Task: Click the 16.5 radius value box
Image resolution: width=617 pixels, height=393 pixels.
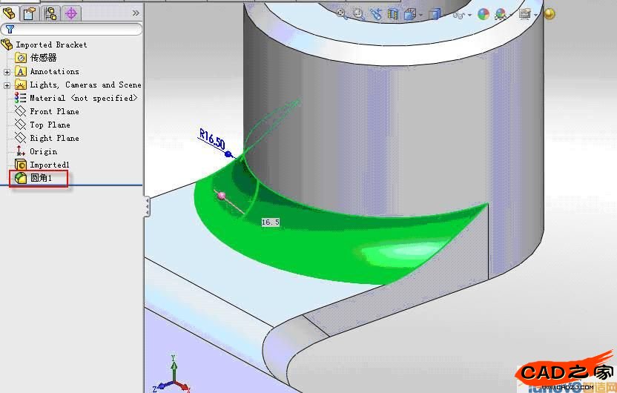Action: (270, 222)
